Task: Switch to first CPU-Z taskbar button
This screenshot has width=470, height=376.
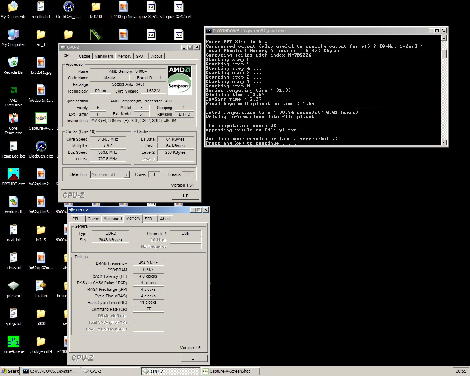Action: point(111,371)
